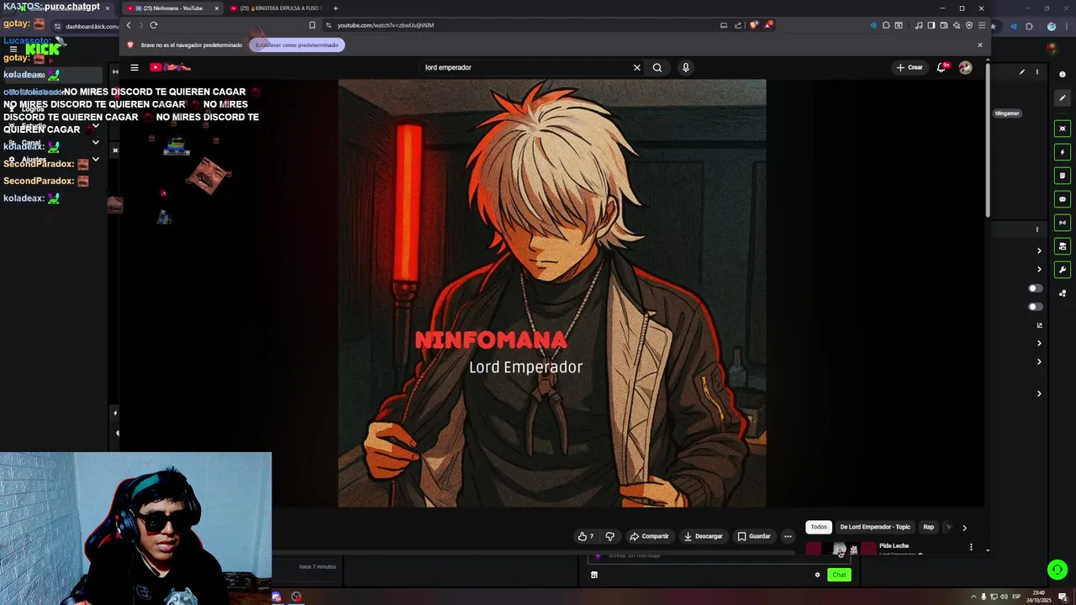Click the Guardar button
The width and height of the screenshot is (1076, 605).
coord(754,536)
